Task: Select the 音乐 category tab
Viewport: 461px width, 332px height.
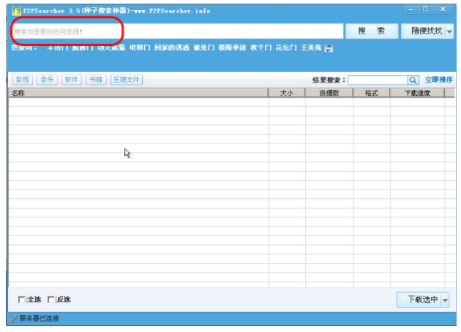Action: (x=47, y=80)
